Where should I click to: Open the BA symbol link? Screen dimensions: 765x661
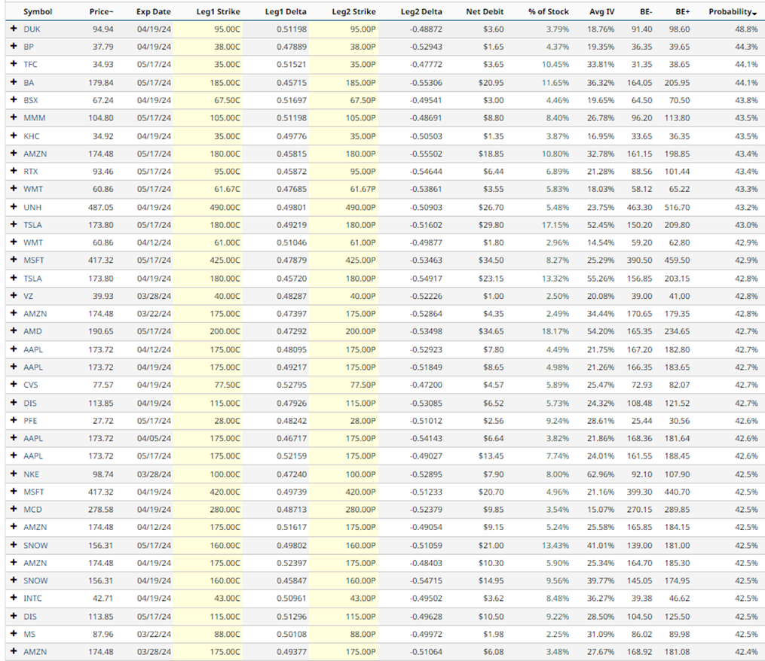click(x=29, y=83)
